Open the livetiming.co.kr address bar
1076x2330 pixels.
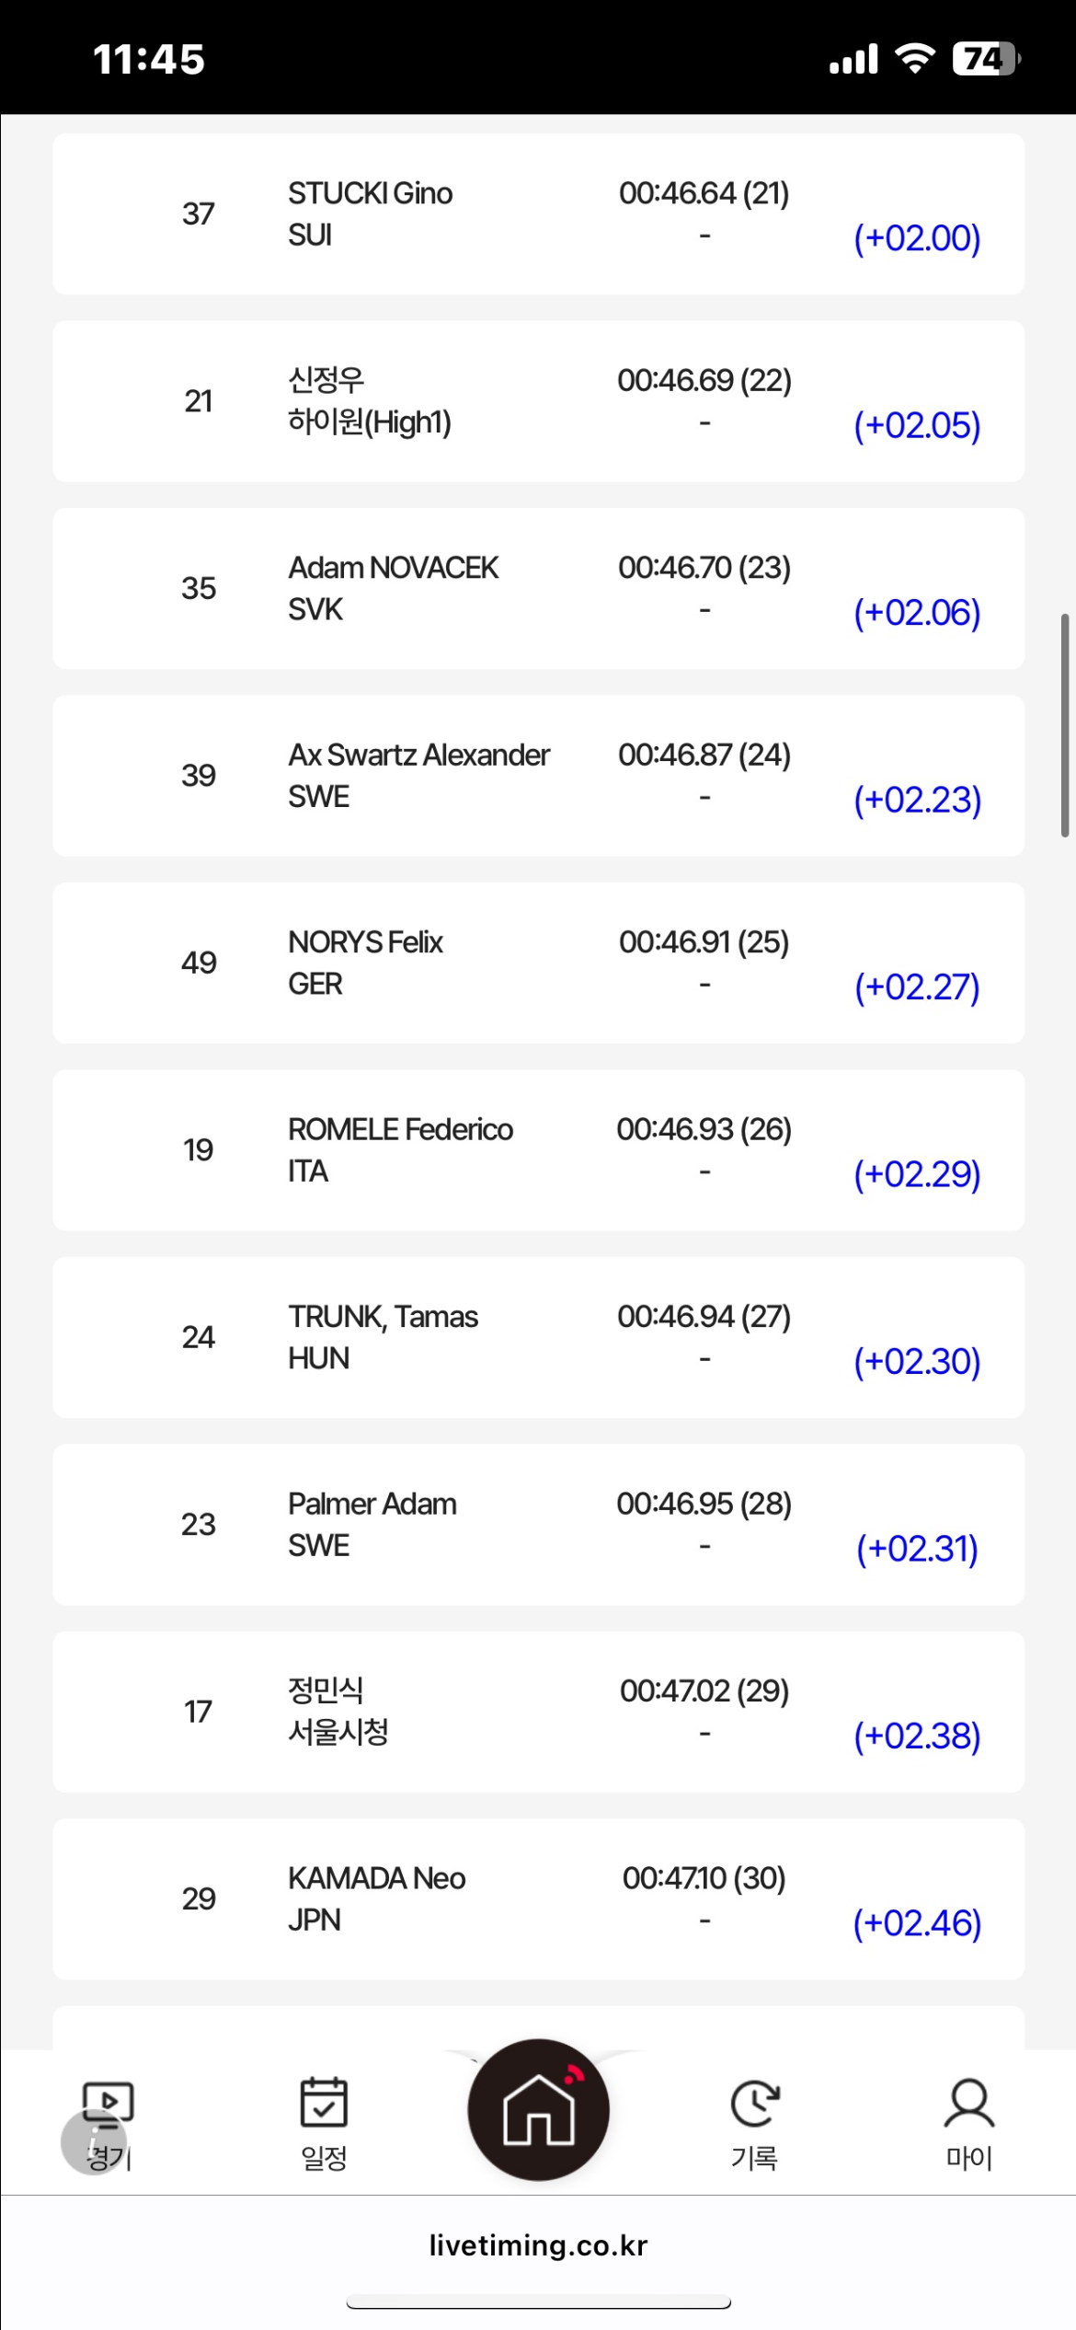tap(538, 2245)
